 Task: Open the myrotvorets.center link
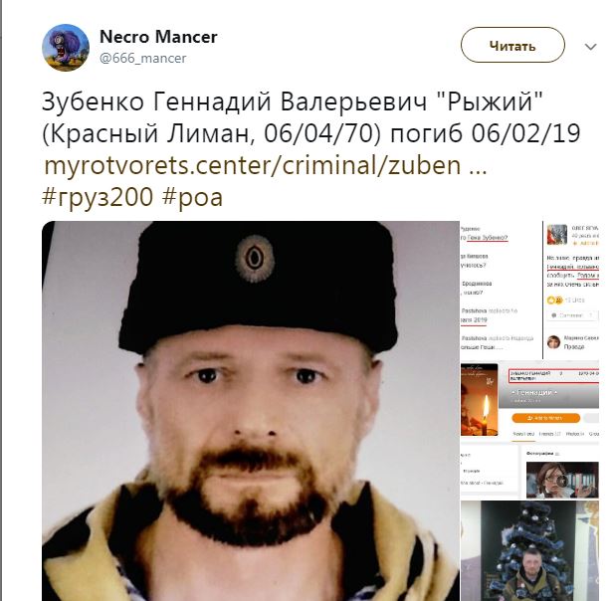point(266,165)
